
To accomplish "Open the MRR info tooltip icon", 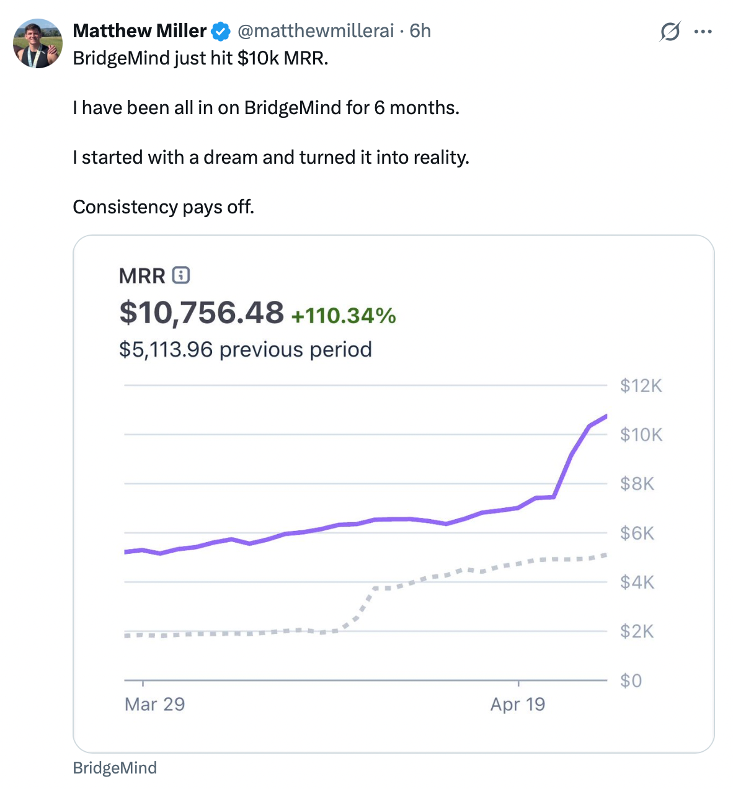I will click(x=181, y=275).
